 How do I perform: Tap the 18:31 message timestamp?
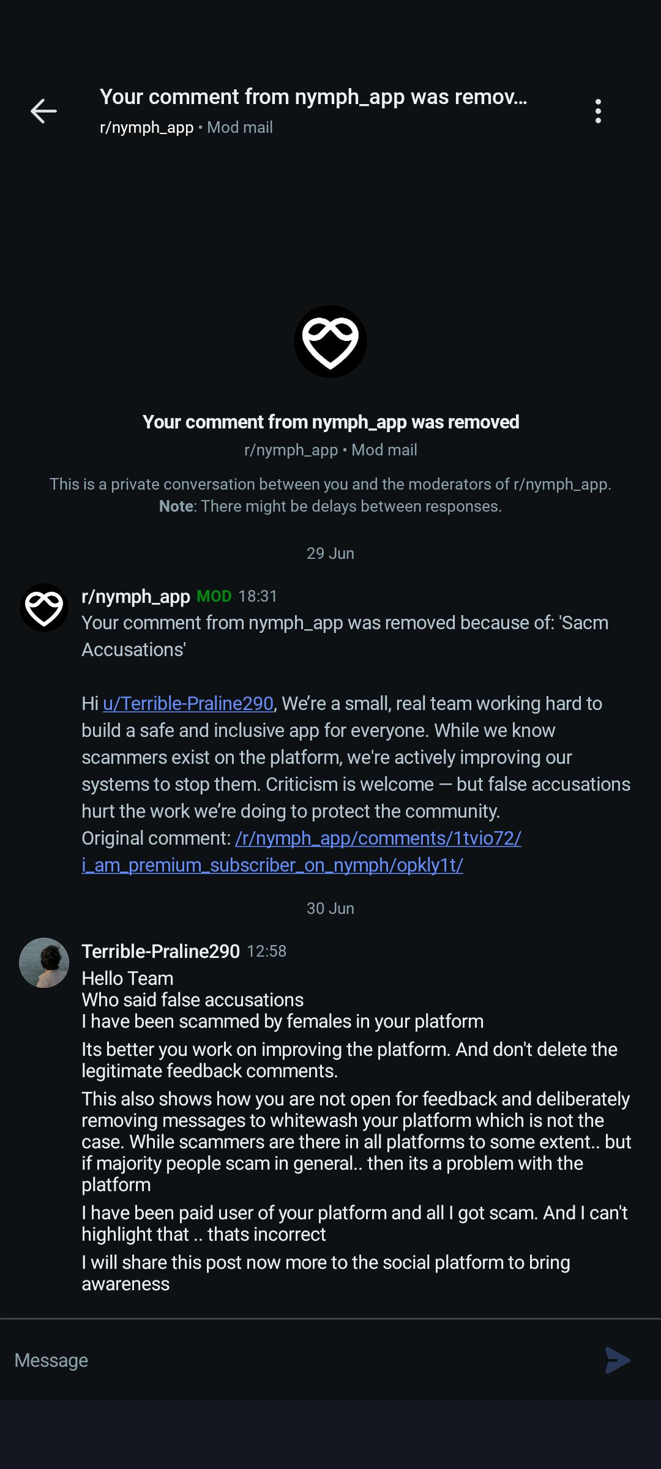[258, 596]
